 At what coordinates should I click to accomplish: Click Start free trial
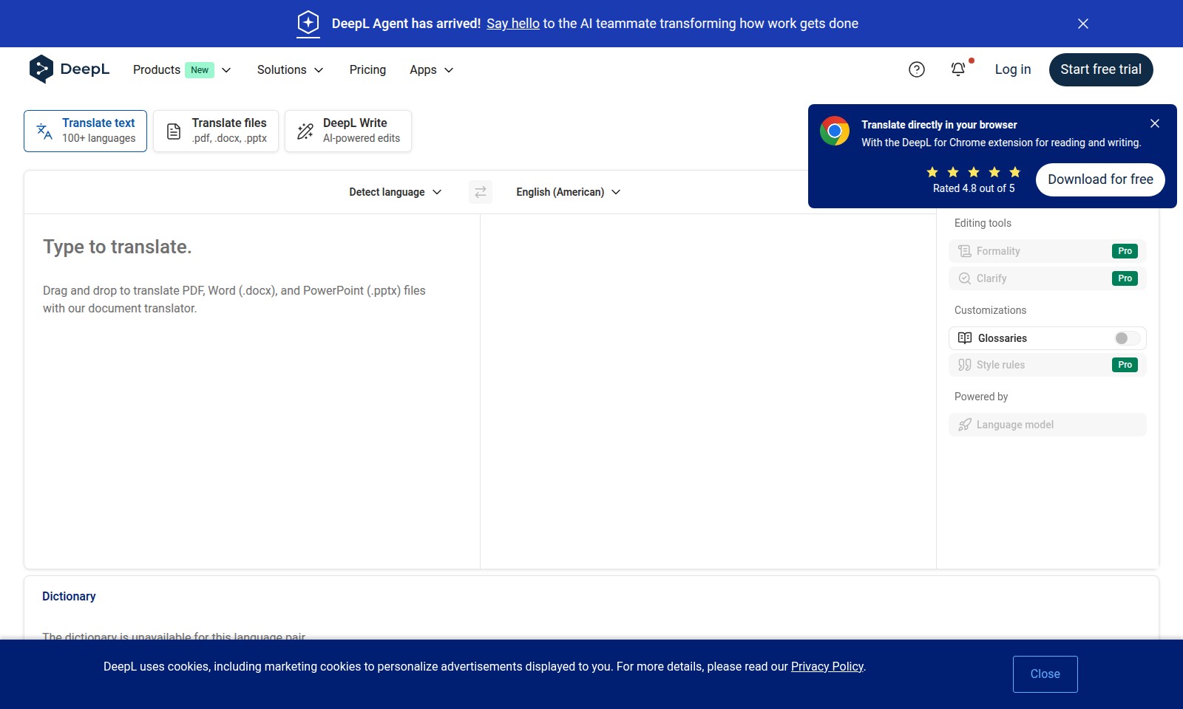pyautogui.click(x=1101, y=69)
